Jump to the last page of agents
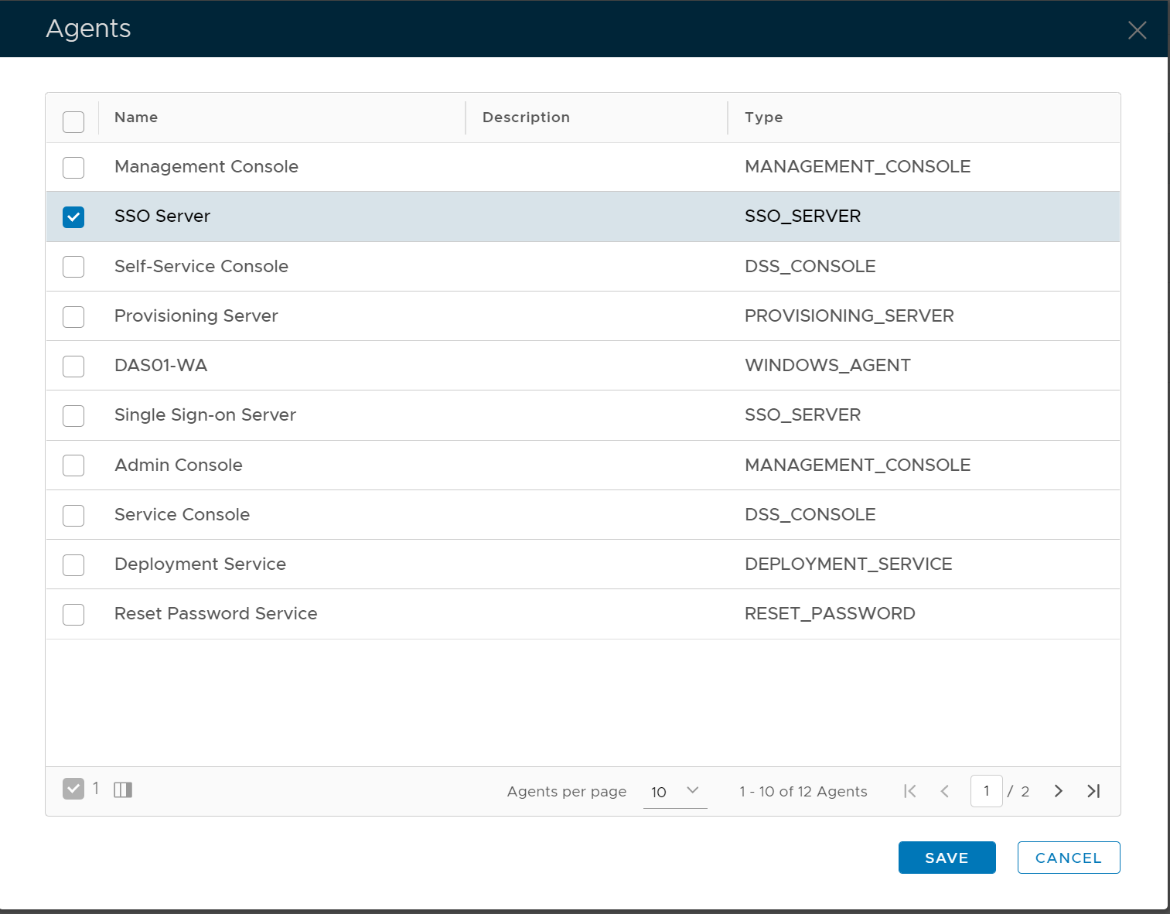Viewport: 1170px width, 914px height. [1093, 791]
